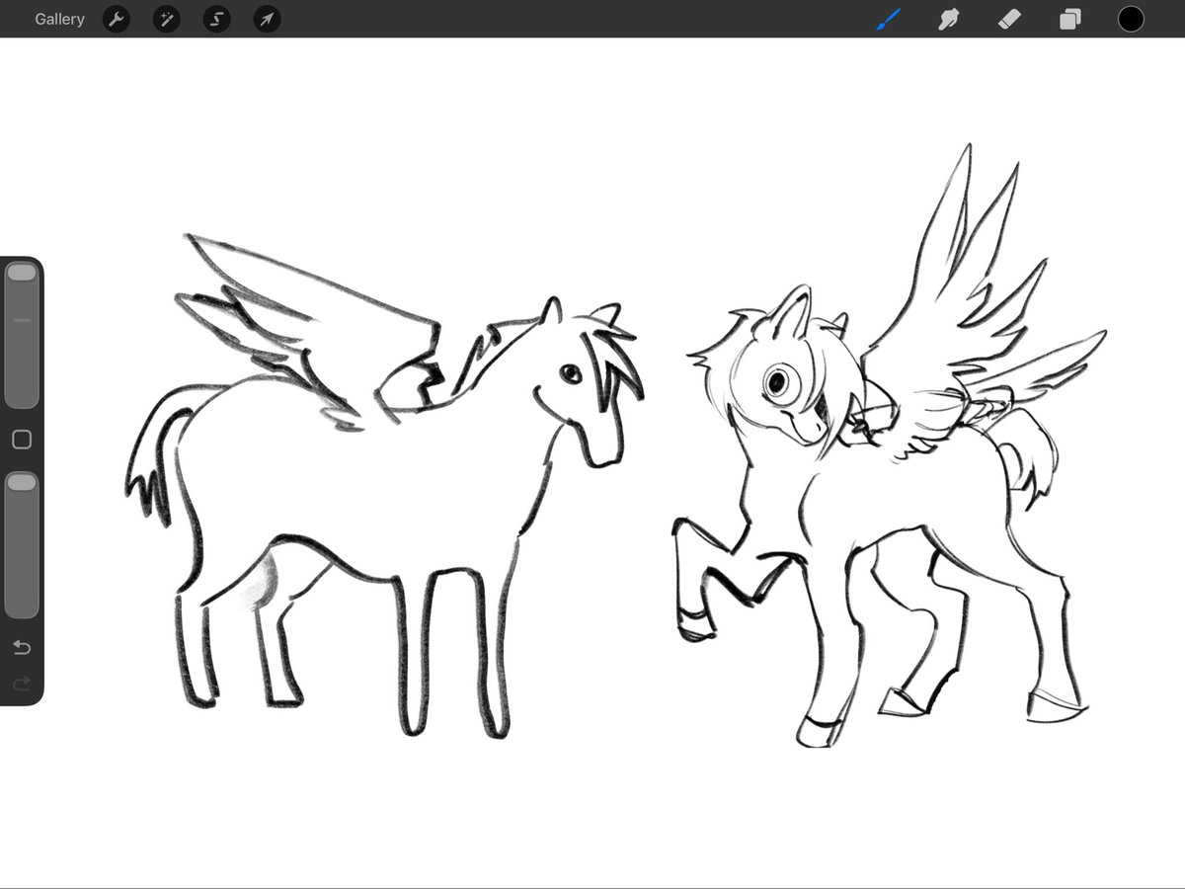Viewport: 1185px width, 889px height.
Task: Activate the Transform arrow tool
Action: click(267, 19)
